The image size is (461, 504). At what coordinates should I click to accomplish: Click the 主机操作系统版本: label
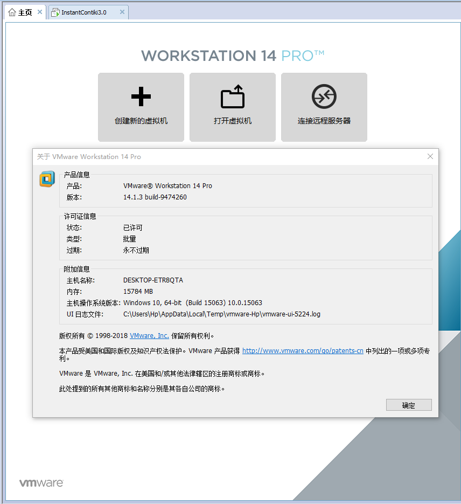coord(93,303)
